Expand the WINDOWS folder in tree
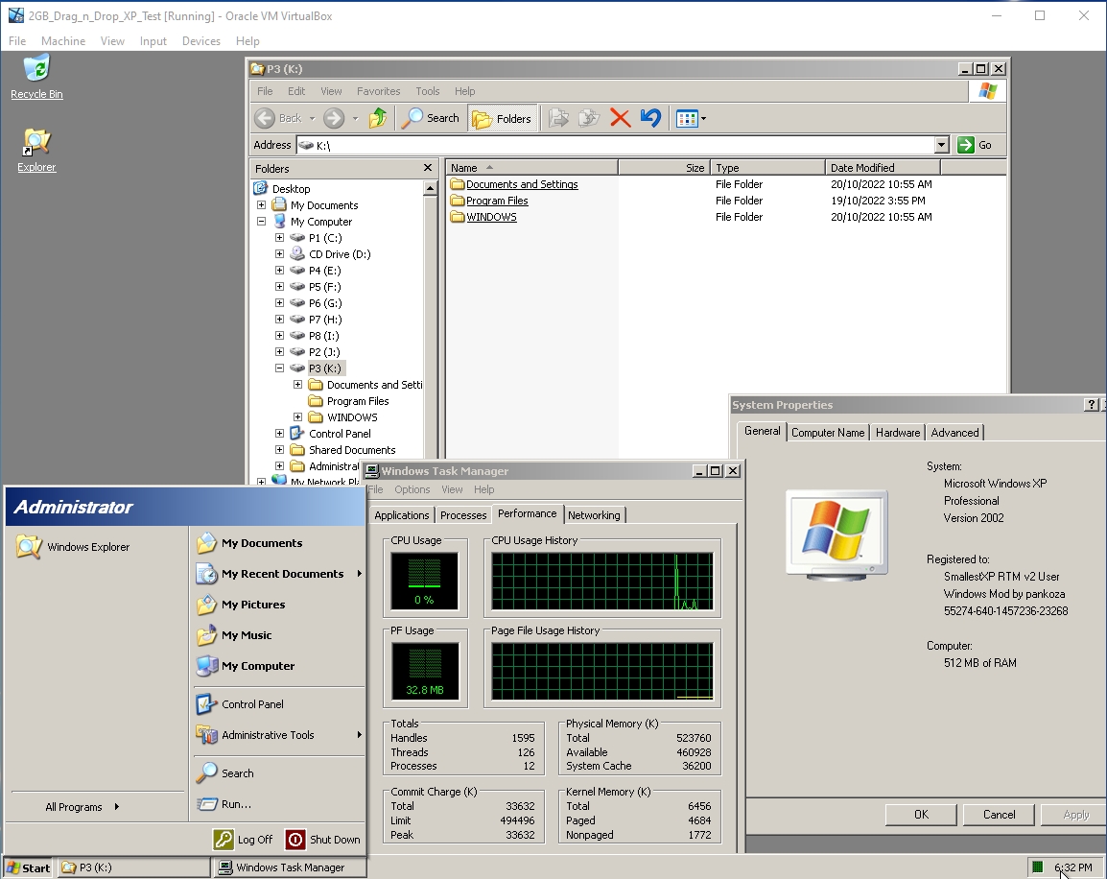 coord(298,416)
